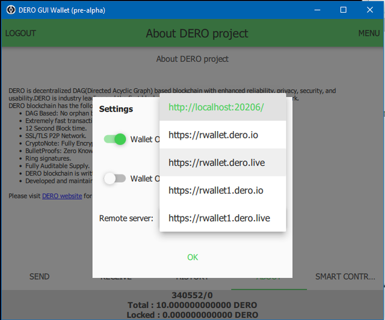The width and height of the screenshot is (385, 320).
Task: Click the '12 Second Block time.' bullet
Action: pos(56,128)
